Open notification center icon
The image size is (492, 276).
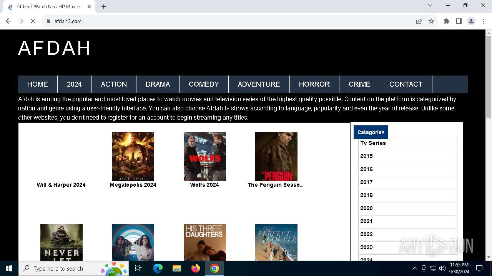coord(479,268)
